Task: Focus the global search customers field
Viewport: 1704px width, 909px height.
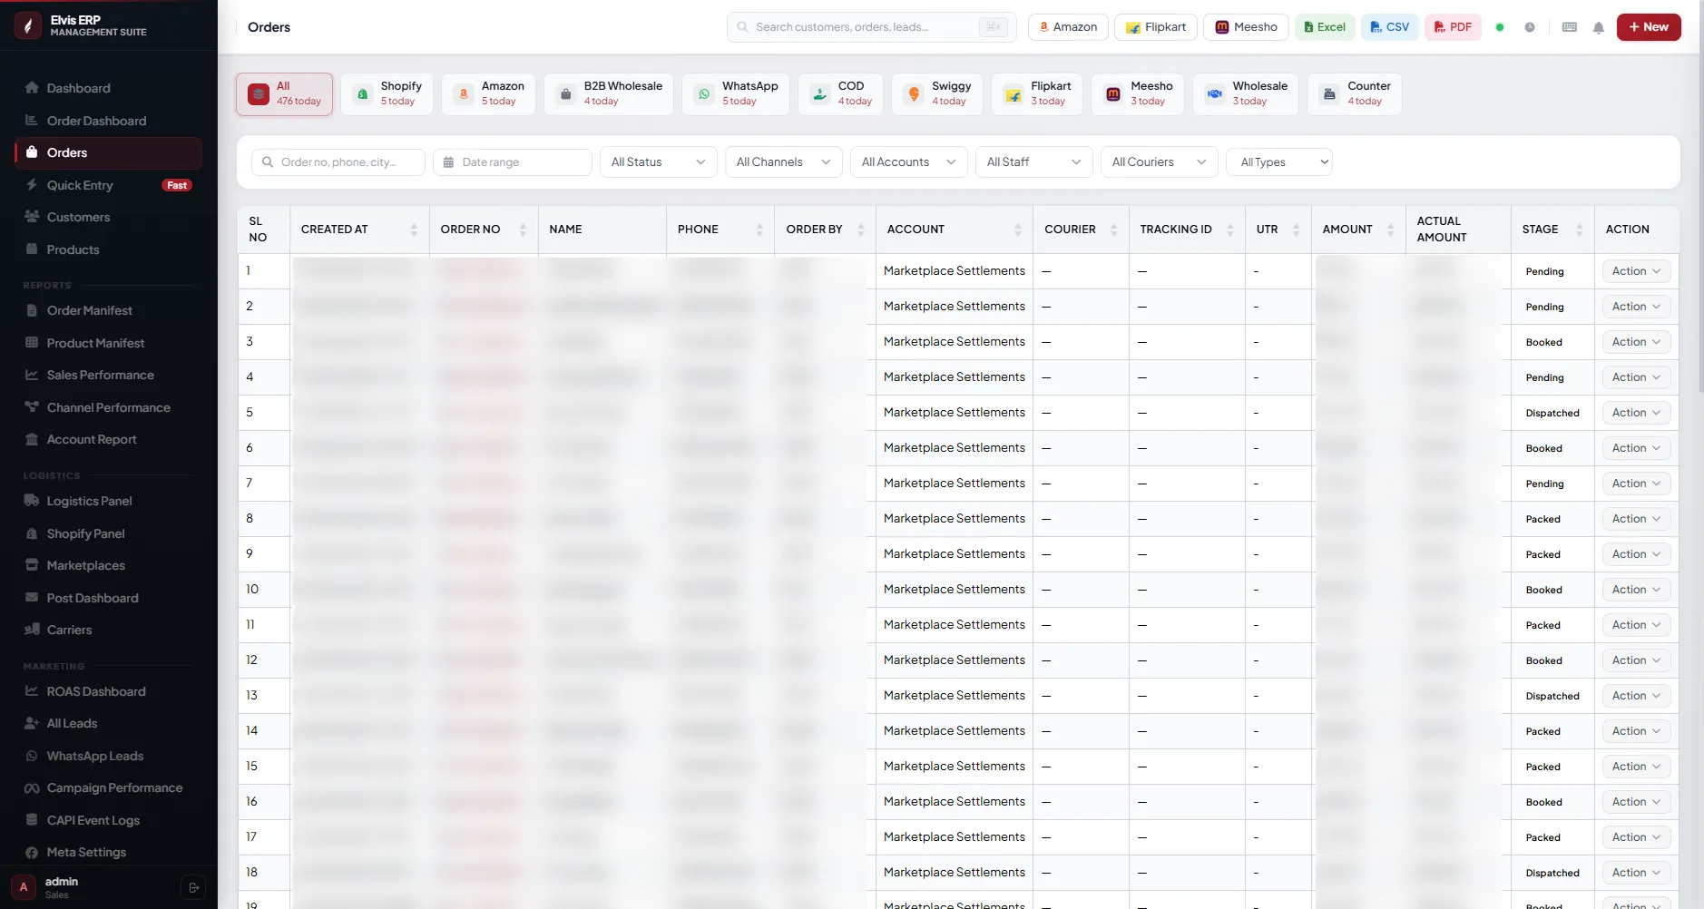Action: coord(871,27)
